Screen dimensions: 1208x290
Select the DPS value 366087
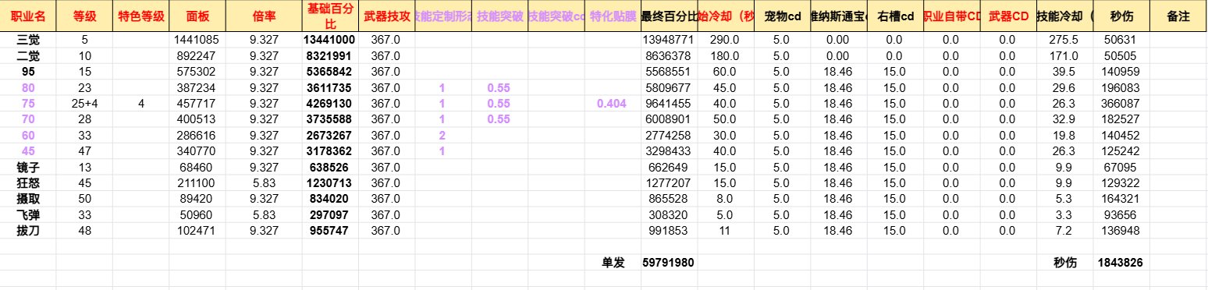tap(1121, 103)
